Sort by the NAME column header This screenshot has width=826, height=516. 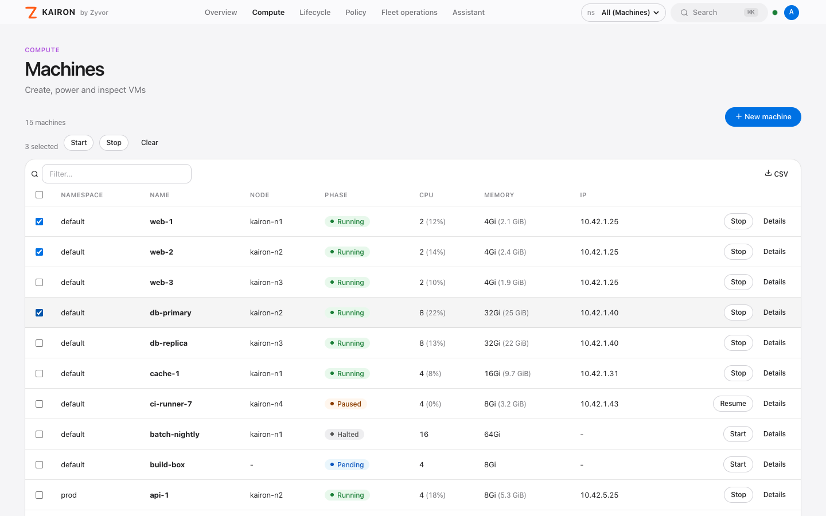point(159,195)
